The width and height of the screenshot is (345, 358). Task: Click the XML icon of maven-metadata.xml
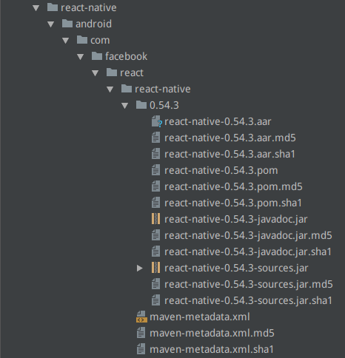(141, 317)
